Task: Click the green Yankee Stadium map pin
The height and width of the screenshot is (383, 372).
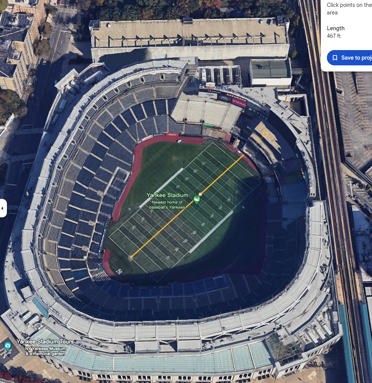Action: (x=197, y=200)
